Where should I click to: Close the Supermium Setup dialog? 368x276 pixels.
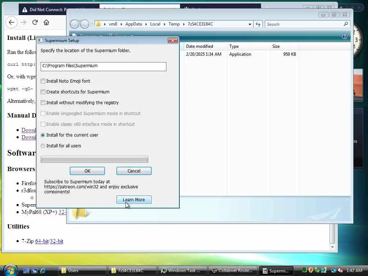coord(173,40)
